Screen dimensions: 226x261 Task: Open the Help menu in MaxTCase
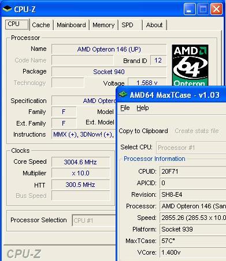click(143, 108)
